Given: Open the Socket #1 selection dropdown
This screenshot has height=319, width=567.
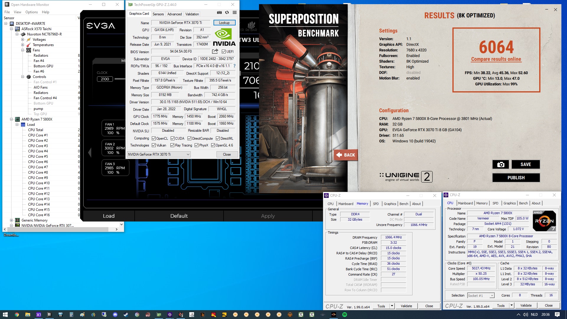Looking at the screenshot, I should pyautogui.click(x=481, y=296).
